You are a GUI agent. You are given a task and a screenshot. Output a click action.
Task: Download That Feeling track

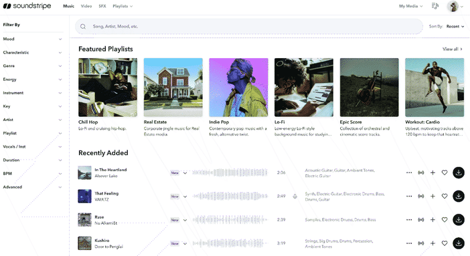point(459,196)
